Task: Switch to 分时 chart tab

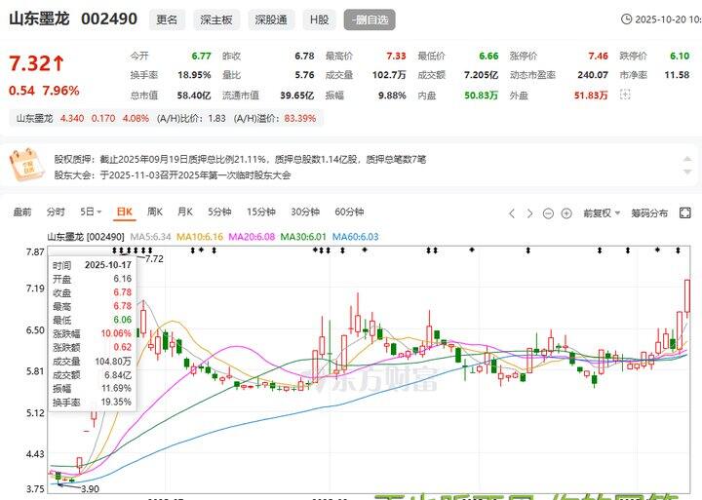Action: tap(56, 212)
